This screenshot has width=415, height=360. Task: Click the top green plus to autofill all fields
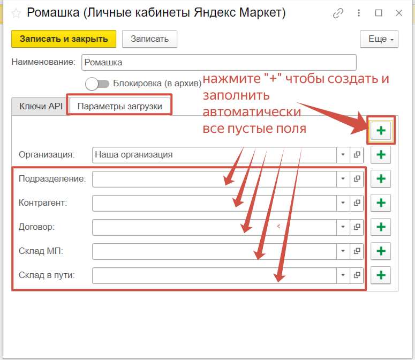(381, 130)
